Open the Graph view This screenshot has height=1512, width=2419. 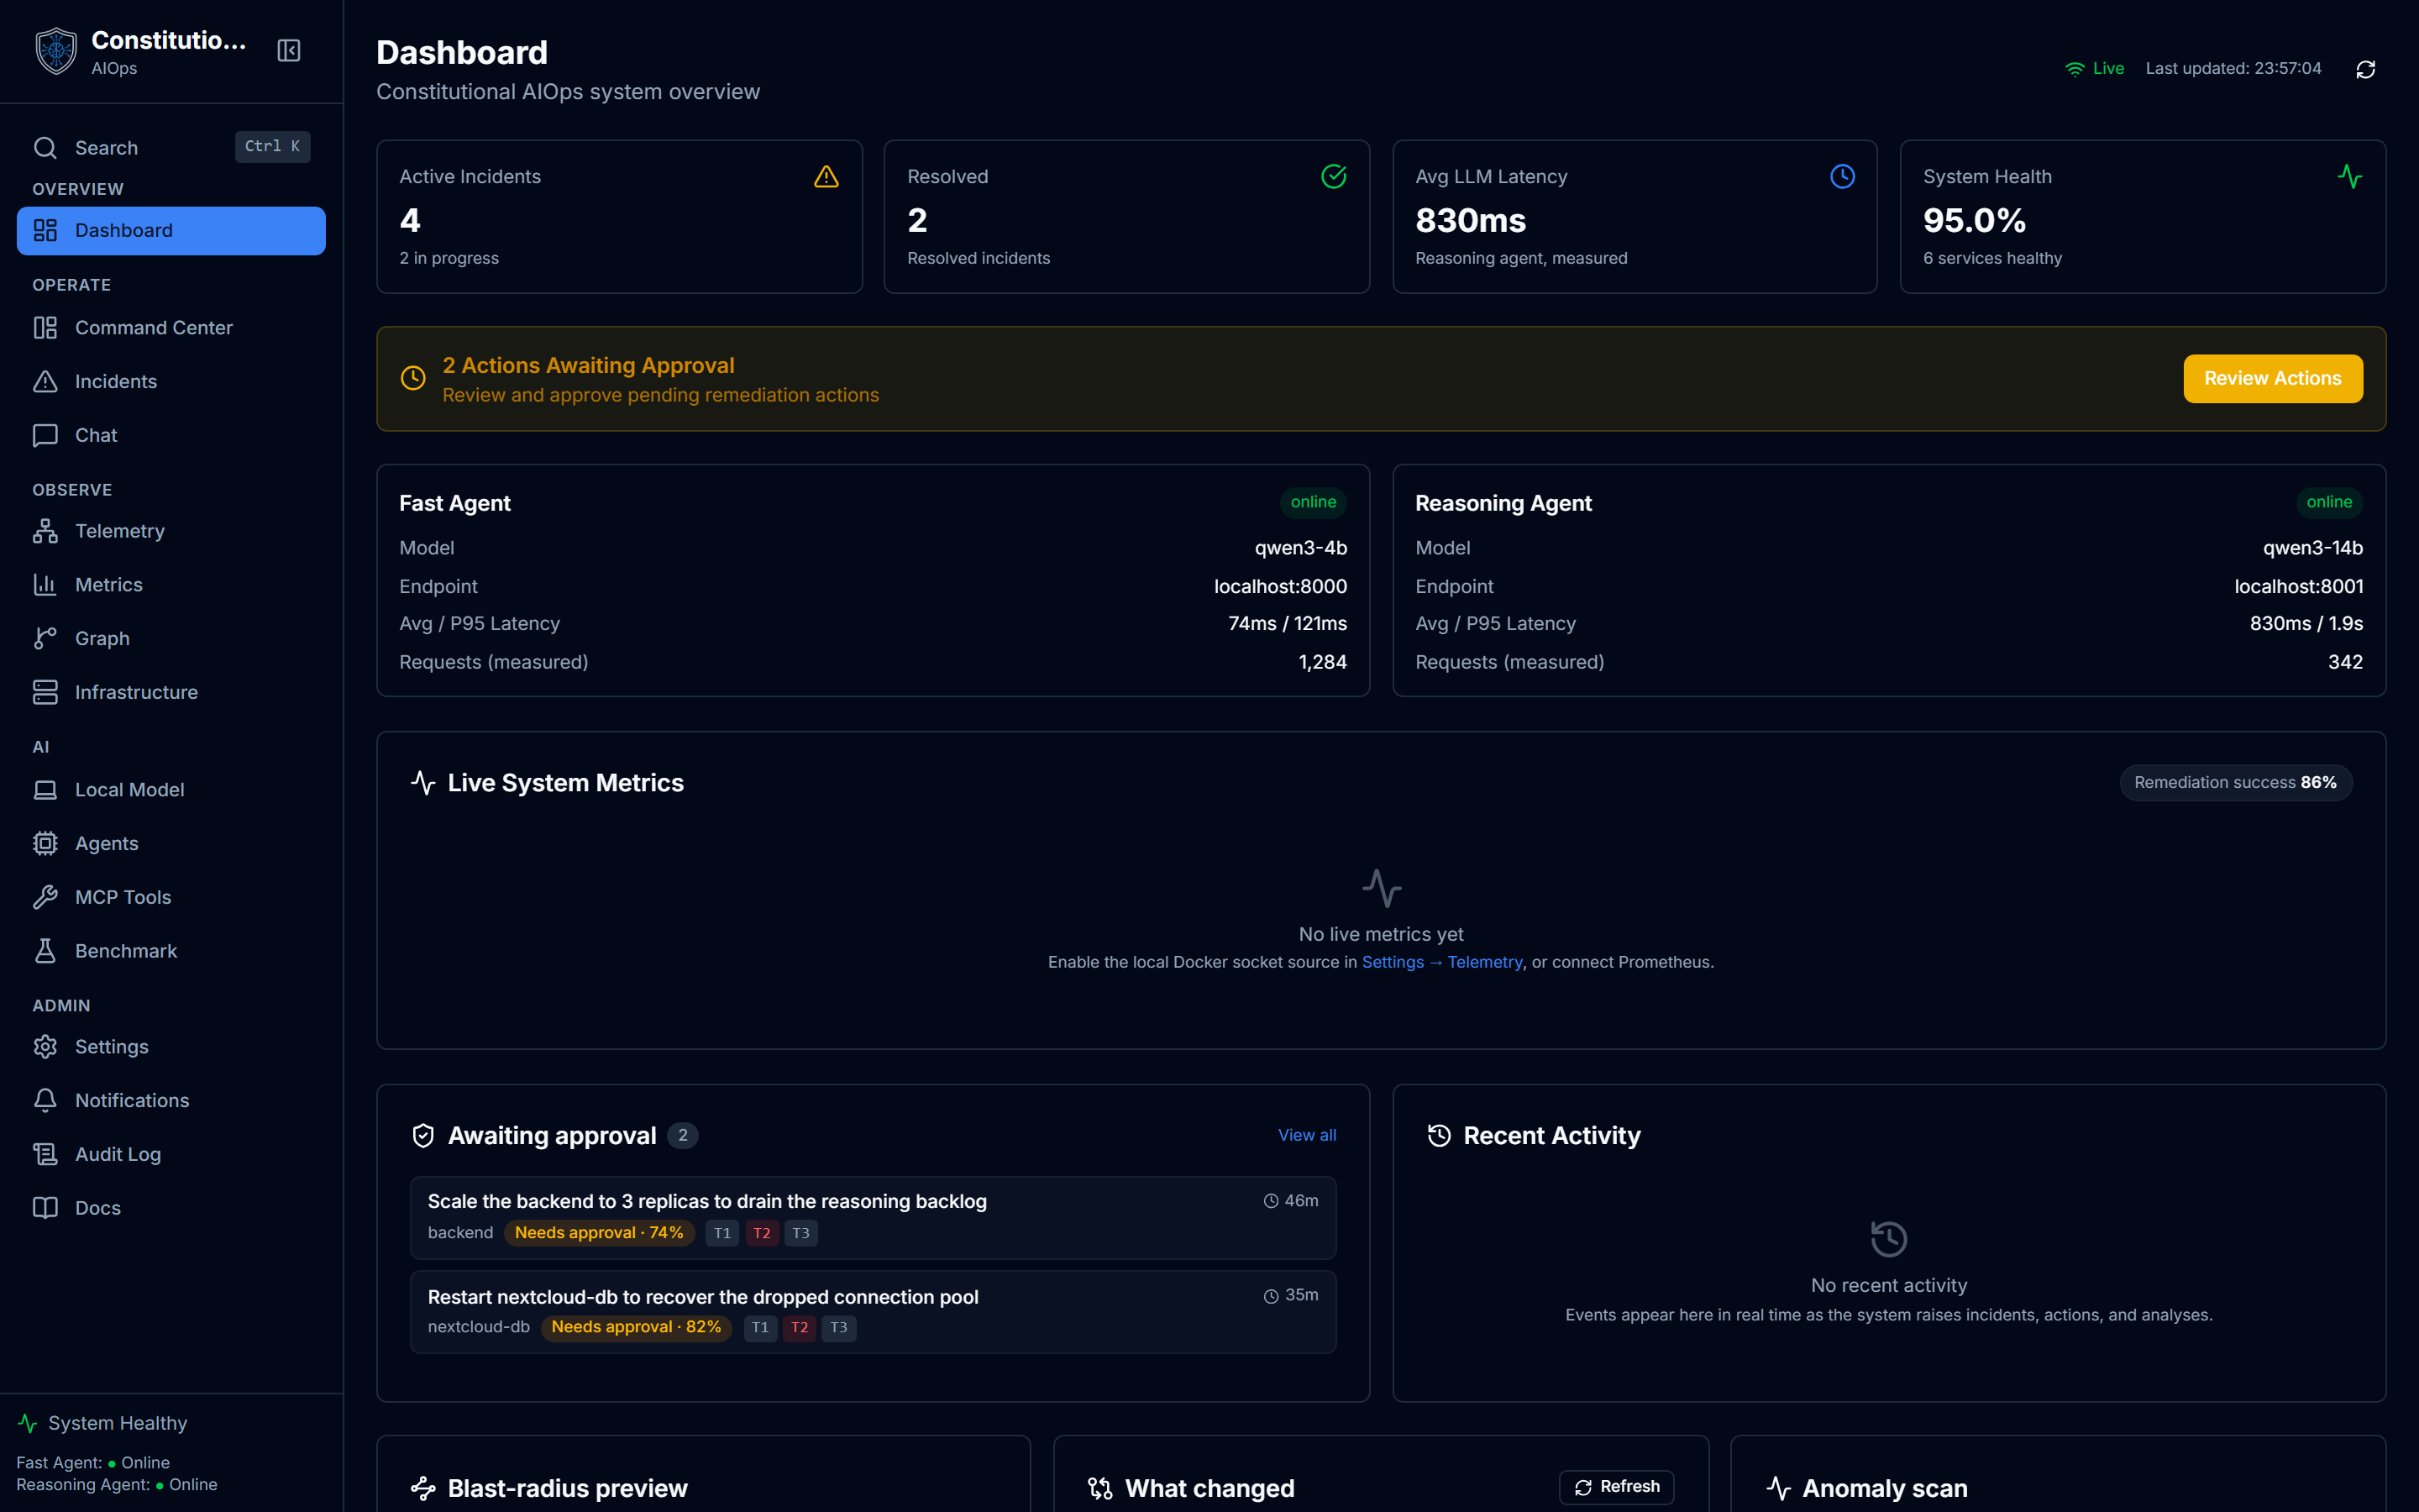(171, 639)
